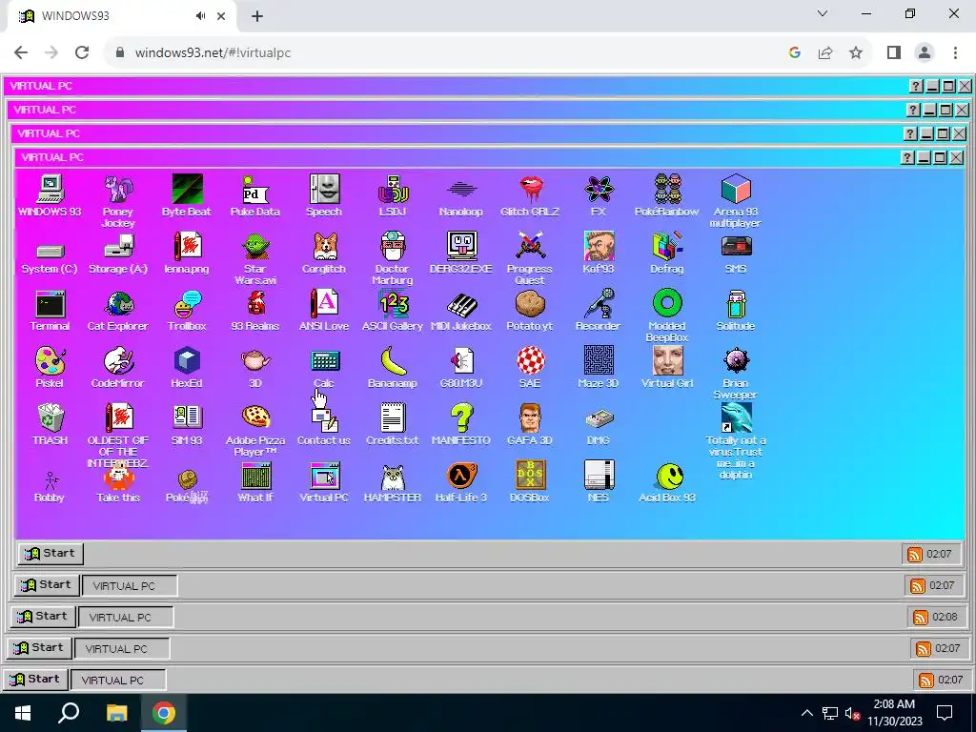
Task: Open a new Chrome tab
Action: (257, 16)
